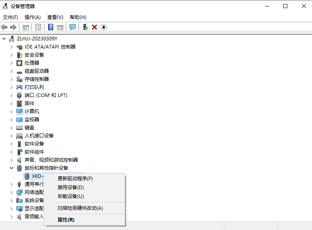Select the 软件组件 tree row

34,152
